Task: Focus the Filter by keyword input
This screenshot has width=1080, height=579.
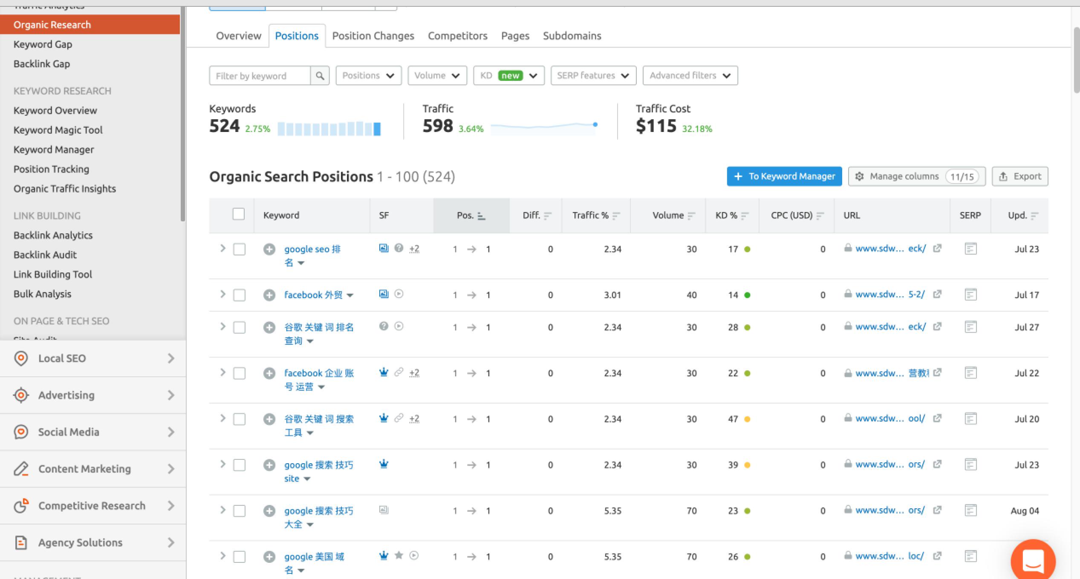Action: (260, 76)
